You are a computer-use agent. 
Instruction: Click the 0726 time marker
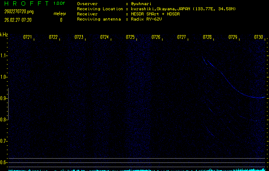pos(156,37)
